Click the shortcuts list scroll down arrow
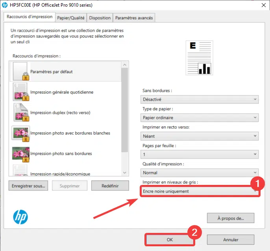This screenshot has height=251, width=270. point(125,172)
